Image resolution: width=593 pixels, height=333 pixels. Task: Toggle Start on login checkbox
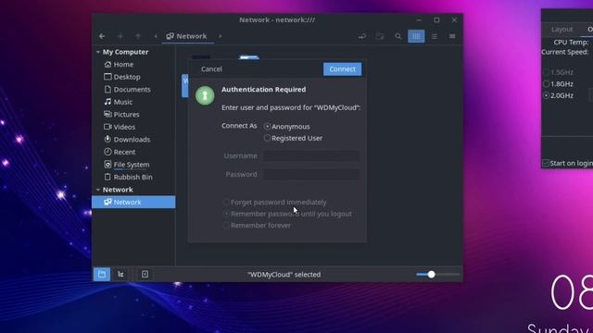click(546, 163)
